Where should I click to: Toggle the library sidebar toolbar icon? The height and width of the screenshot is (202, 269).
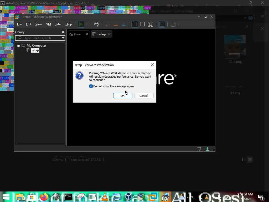point(135,24)
